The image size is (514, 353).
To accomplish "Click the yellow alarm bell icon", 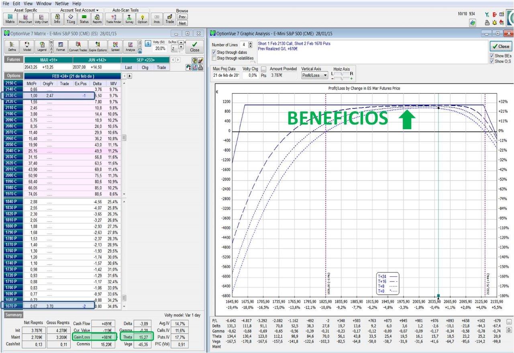I will coord(494,23).
